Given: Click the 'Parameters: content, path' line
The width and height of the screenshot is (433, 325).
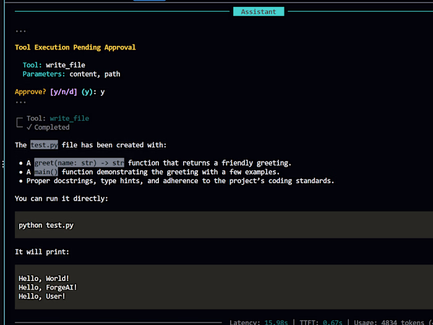Looking at the screenshot, I should pyautogui.click(x=71, y=74).
